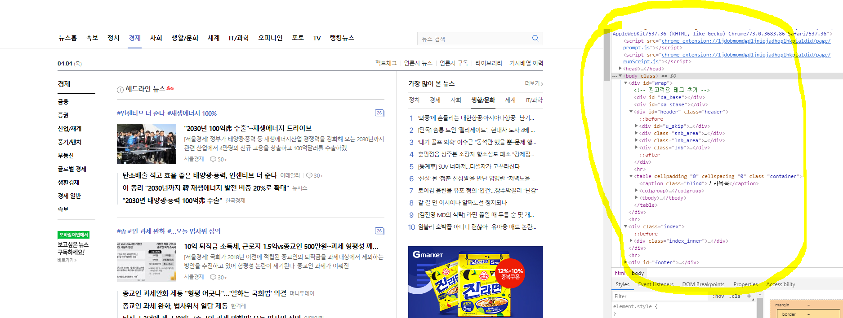Select the 세계 tab under 가장 많이 본 뉴스

coord(510,100)
